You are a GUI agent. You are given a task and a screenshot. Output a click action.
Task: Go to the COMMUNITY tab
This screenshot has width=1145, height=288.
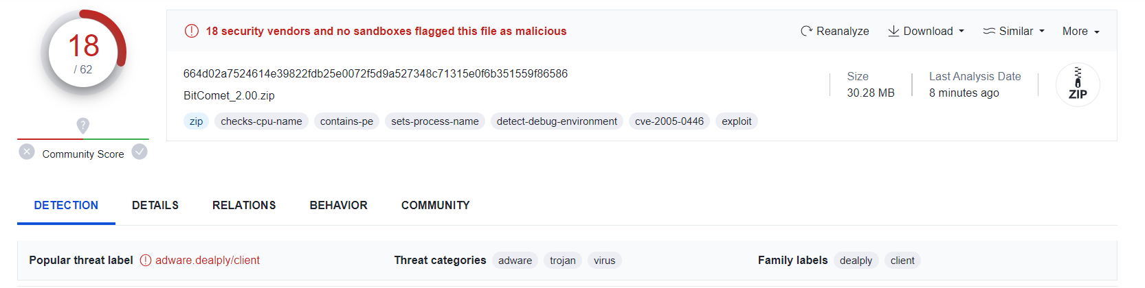click(436, 205)
